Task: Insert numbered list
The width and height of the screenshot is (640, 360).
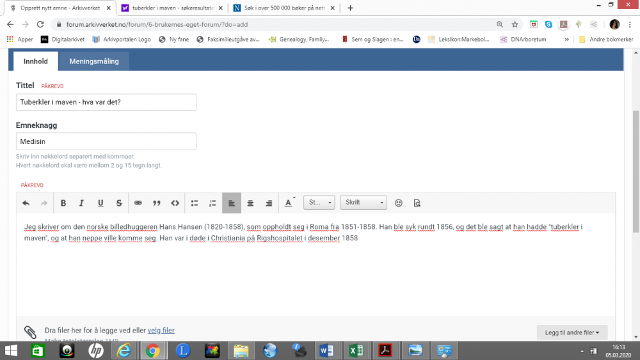Action: tap(213, 203)
